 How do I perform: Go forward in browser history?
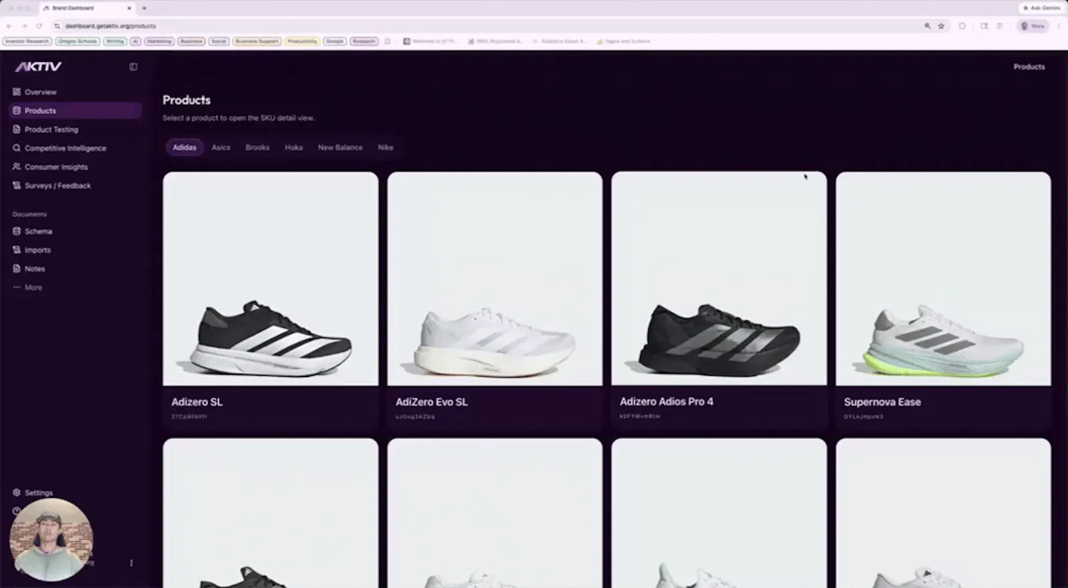[x=24, y=26]
